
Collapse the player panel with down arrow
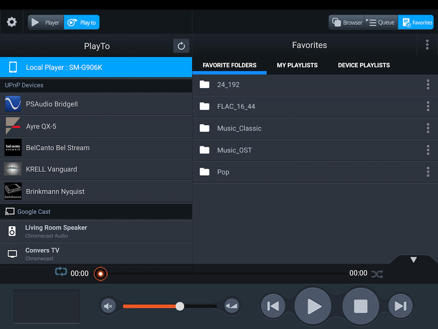[413, 260]
